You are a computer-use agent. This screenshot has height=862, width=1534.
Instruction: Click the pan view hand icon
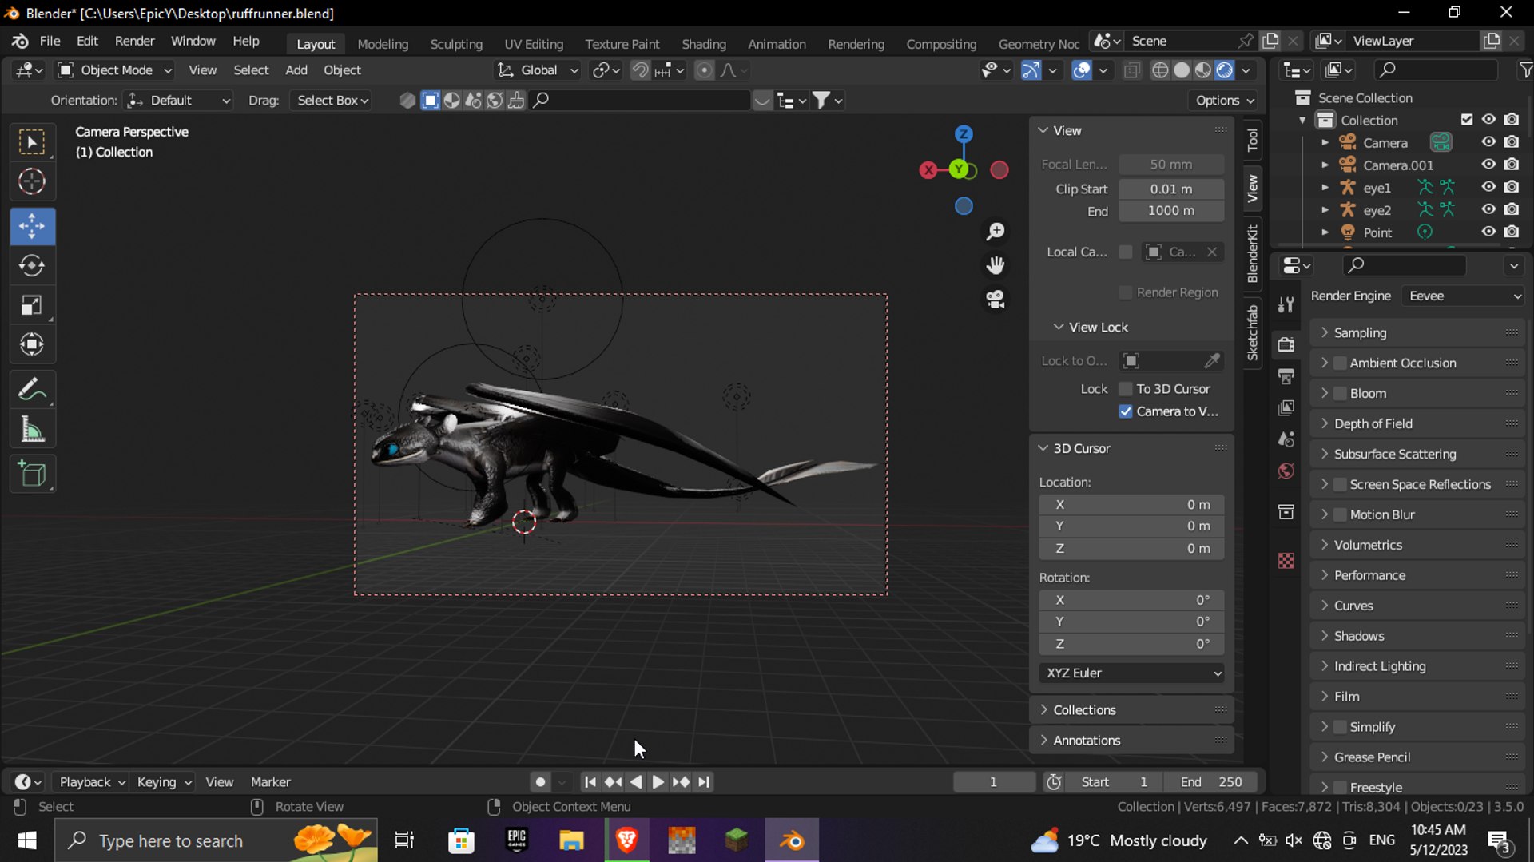click(996, 265)
